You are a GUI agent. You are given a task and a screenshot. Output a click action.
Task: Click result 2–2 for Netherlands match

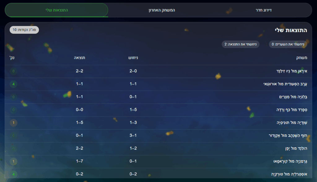[80, 149]
